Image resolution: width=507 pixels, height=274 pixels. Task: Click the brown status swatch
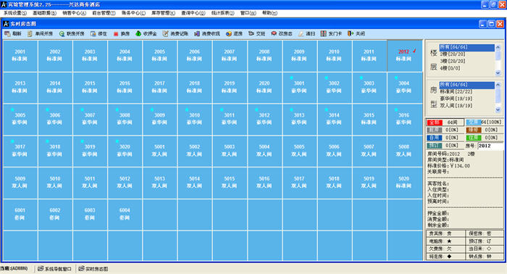pos(474,130)
